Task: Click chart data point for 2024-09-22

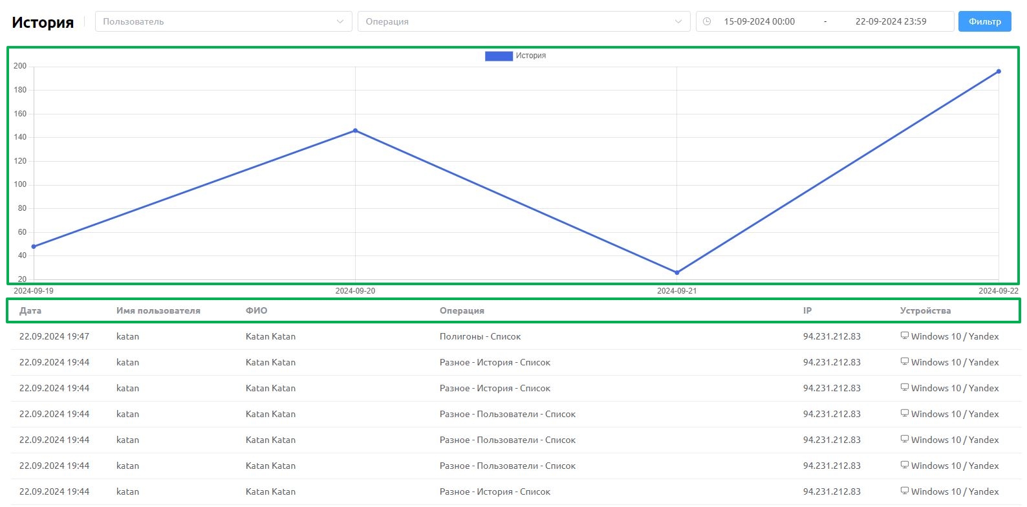Action: [999, 71]
